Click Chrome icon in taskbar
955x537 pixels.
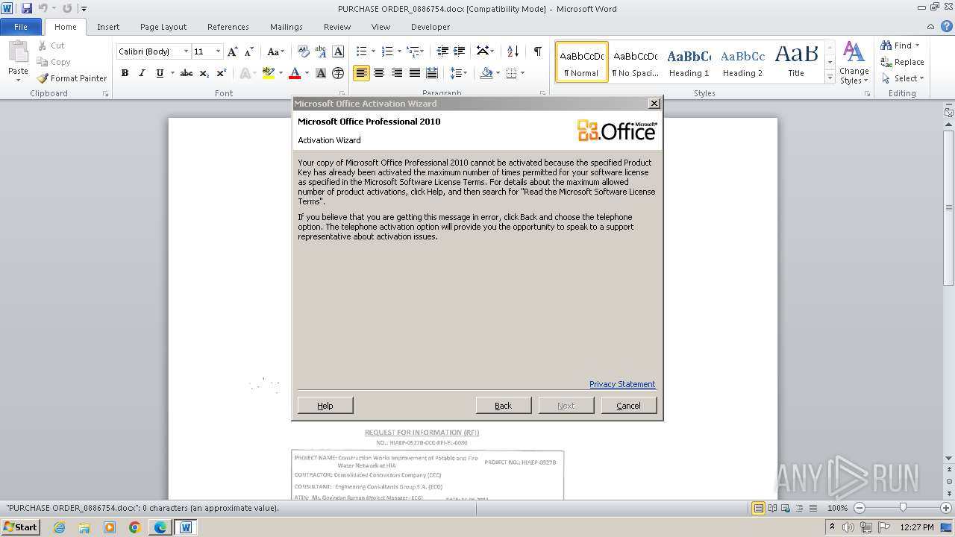(x=135, y=527)
